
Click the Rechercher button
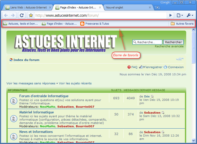coord(173,42)
